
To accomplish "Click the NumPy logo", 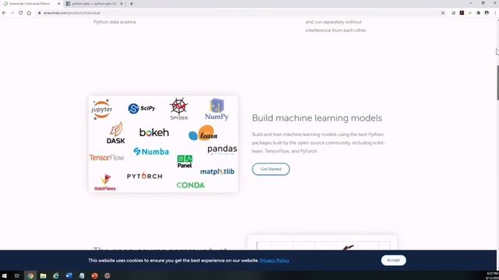I will (217, 109).
